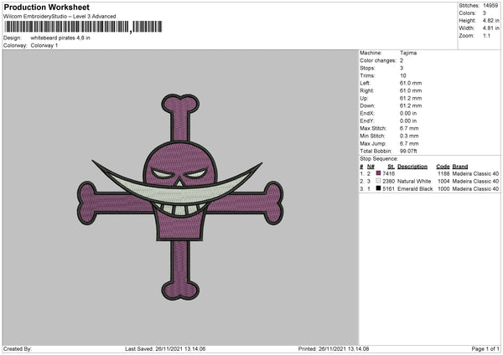Click the barcode under the worksheet title
The height and width of the screenshot is (355, 503).
point(83,27)
